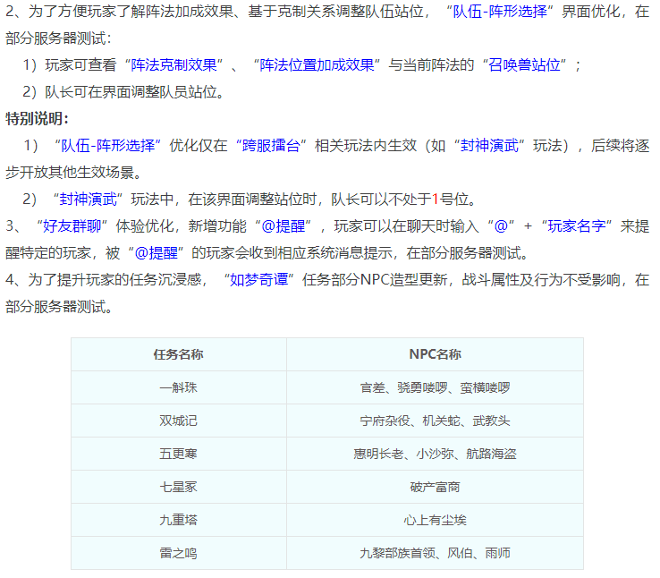Click the bold “特别说明” heading

point(37,119)
